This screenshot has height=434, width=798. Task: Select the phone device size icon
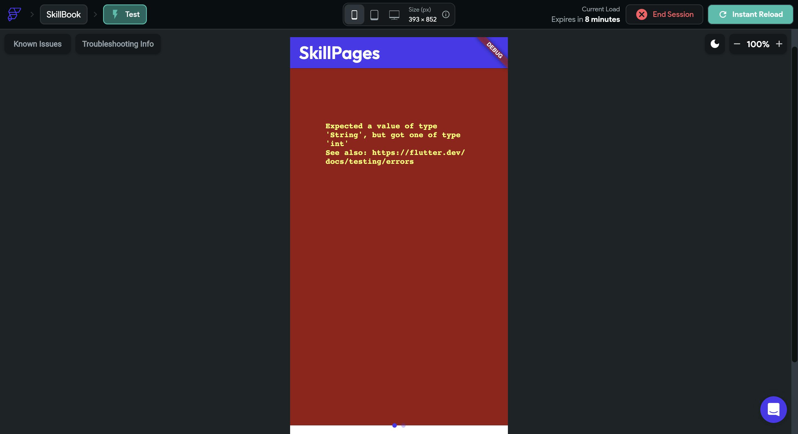pos(354,15)
